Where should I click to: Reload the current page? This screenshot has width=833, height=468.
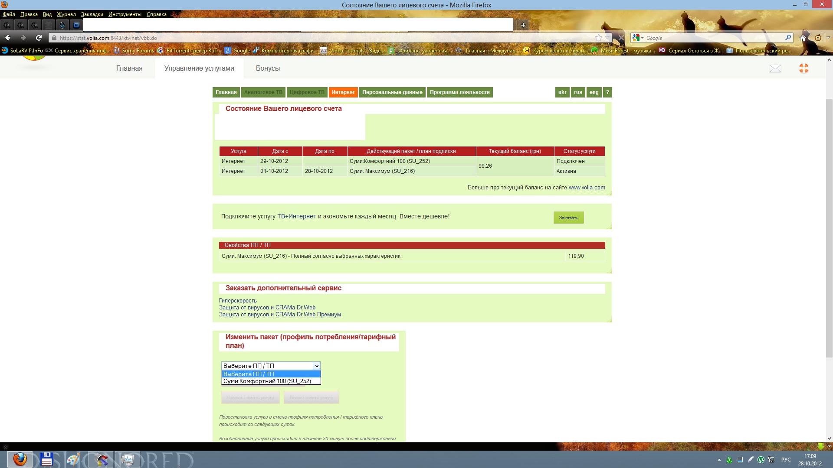(x=39, y=38)
